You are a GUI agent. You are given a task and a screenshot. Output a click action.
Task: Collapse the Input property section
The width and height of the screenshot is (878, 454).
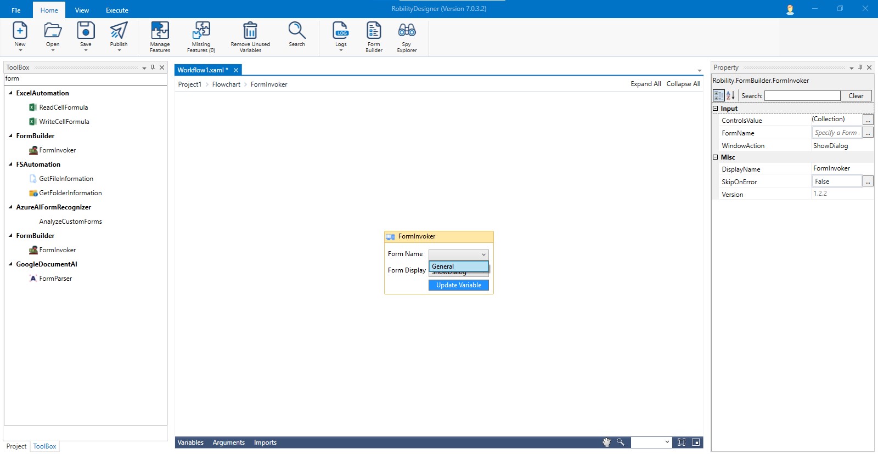tap(716, 109)
